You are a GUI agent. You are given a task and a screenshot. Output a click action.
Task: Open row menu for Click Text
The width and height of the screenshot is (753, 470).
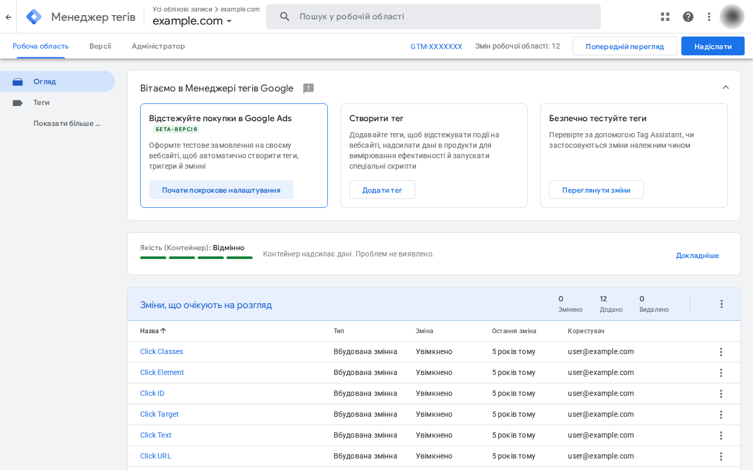tap(721, 436)
